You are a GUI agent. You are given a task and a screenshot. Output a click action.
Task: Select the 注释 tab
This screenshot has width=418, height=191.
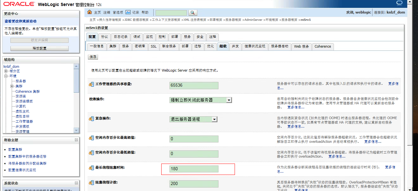[212, 37]
